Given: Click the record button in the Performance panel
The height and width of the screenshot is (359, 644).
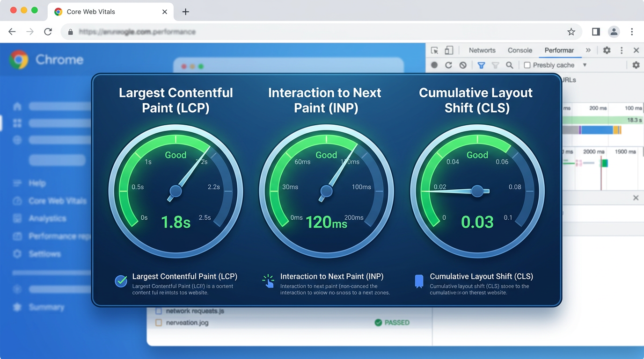Looking at the screenshot, I should 435,65.
